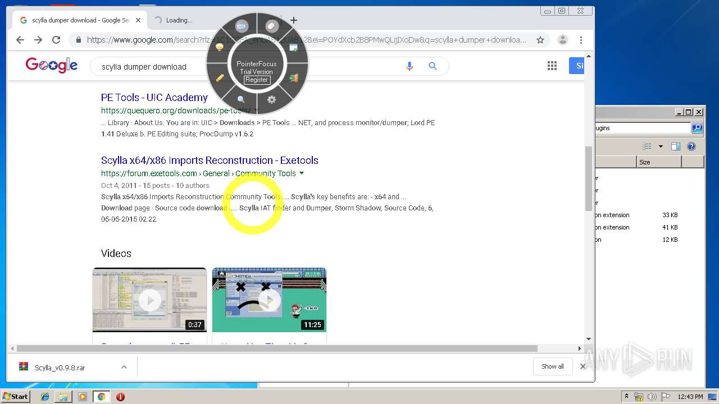Viewport: 719px width, 404px height.
Task: Click the Google logo
Action: pos(52,66)
